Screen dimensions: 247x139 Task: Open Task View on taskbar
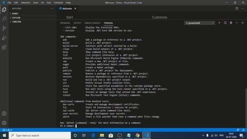click(x=84, y=136)
